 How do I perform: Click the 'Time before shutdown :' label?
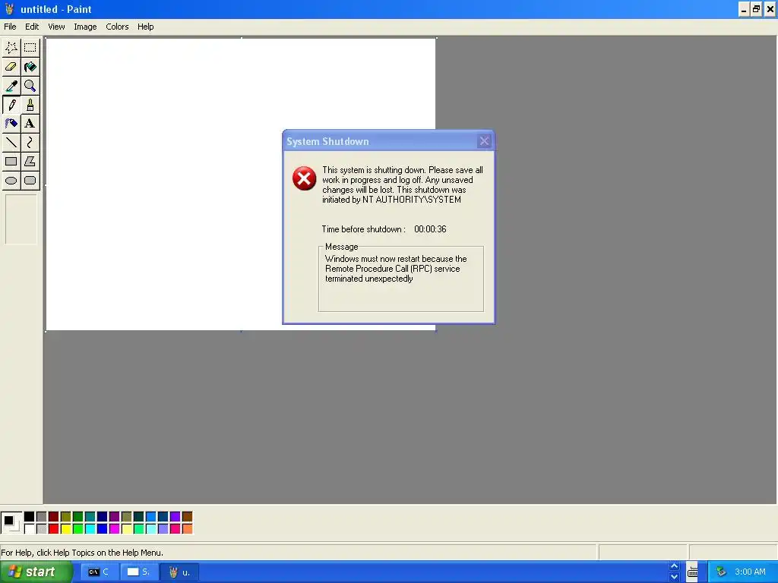click(364, 229)
